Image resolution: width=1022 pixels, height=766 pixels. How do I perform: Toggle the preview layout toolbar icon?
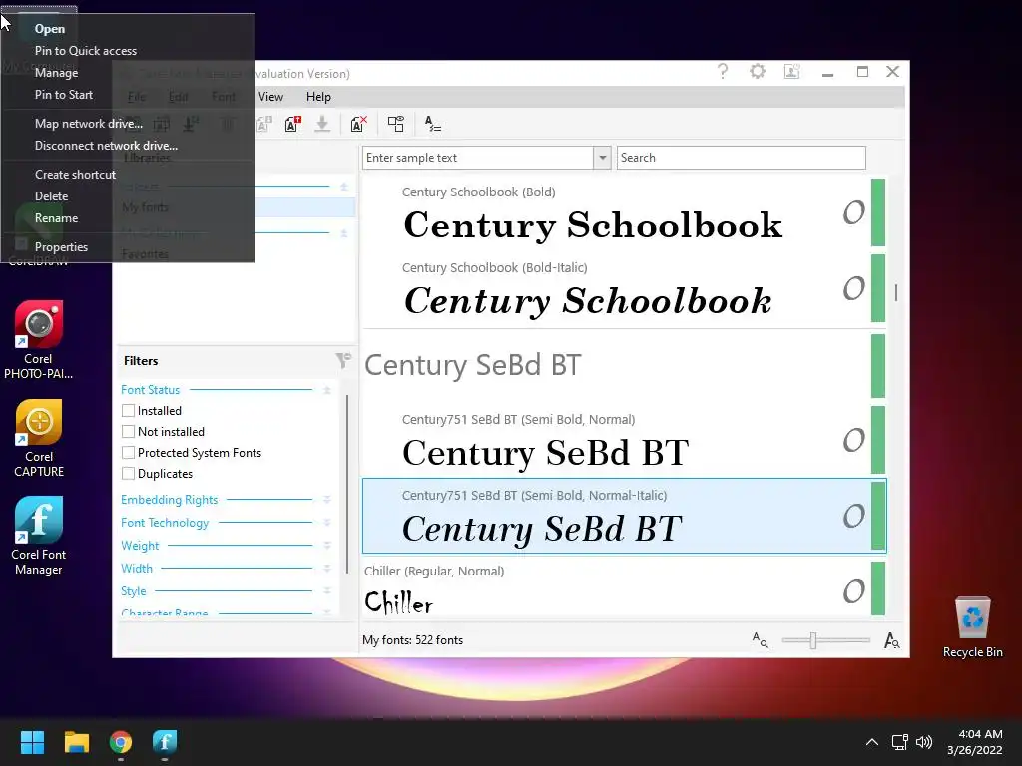(x=395, y=123)
